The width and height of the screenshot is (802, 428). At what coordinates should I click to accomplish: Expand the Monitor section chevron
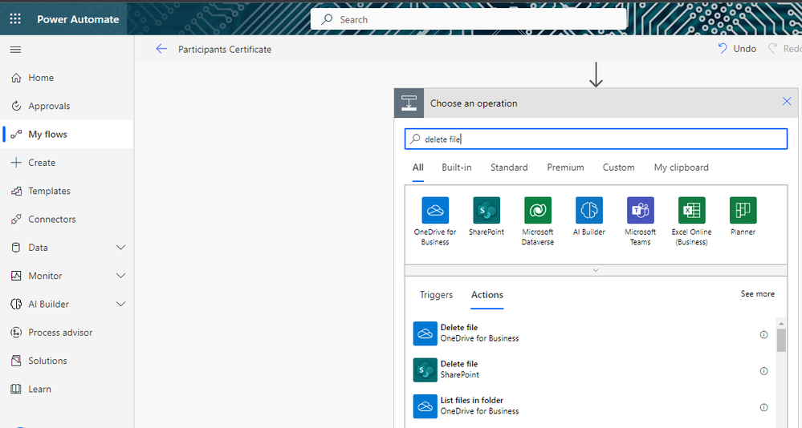click(120, 276)
